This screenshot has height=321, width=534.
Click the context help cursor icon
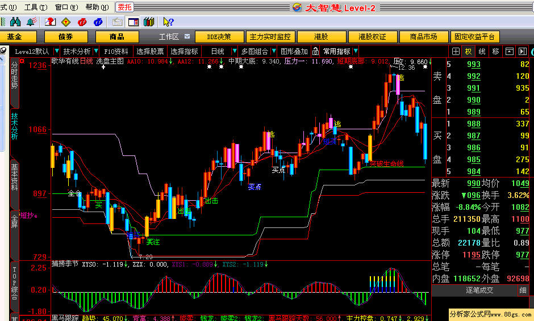coord(168,22)
